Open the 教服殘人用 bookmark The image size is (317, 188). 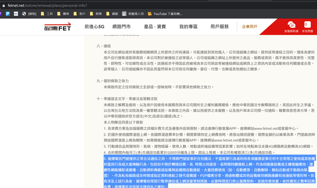[133, 14]
